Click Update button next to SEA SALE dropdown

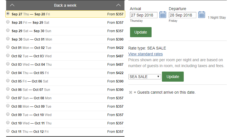pyautogui.click(x=173, y=77)
